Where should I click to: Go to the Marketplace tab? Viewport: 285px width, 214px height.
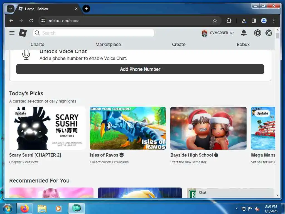click(108, 44)
